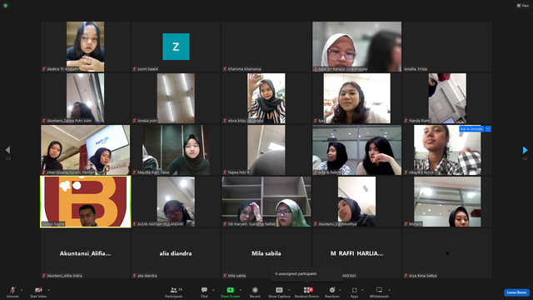The width and height of the screenshot is (533, 300).
Task: Expand share options arrow next to Share Screen
Action: tap(241, 290)
